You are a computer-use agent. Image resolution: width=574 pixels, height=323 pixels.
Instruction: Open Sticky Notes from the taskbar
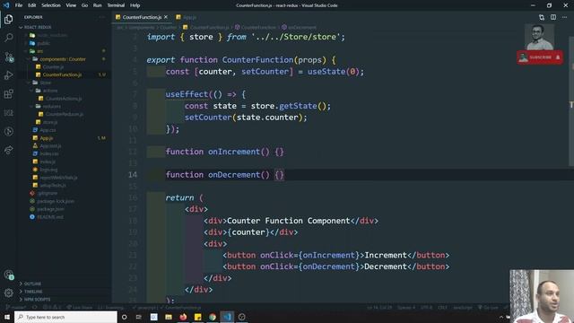(197, 317)
